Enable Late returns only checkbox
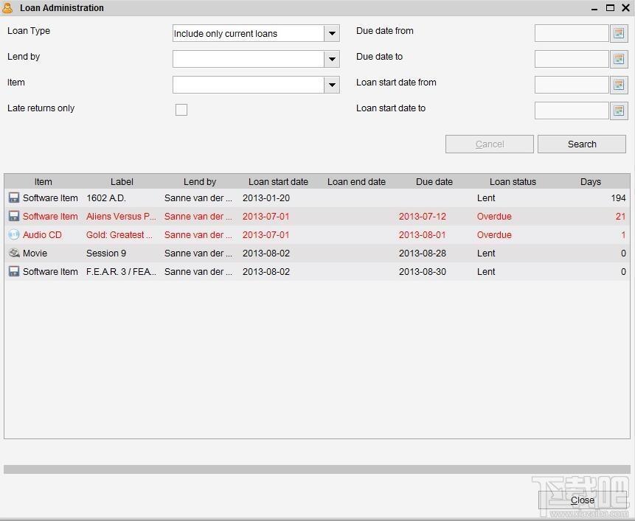This screenshot has height=521, width=635. [x=181, y=110]
